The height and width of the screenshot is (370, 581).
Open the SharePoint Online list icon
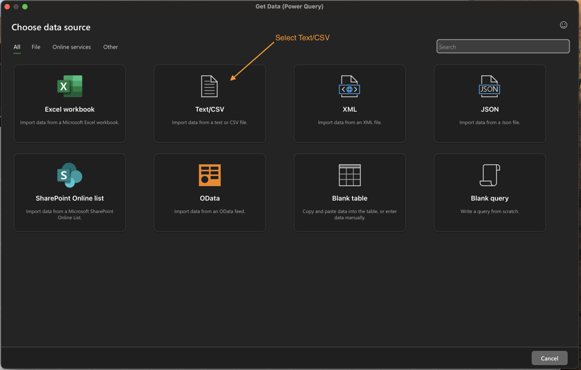[x=70, y=175]
